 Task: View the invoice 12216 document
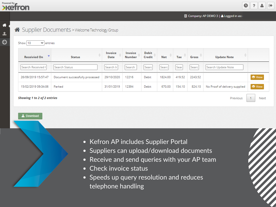[x=257, y=77]
